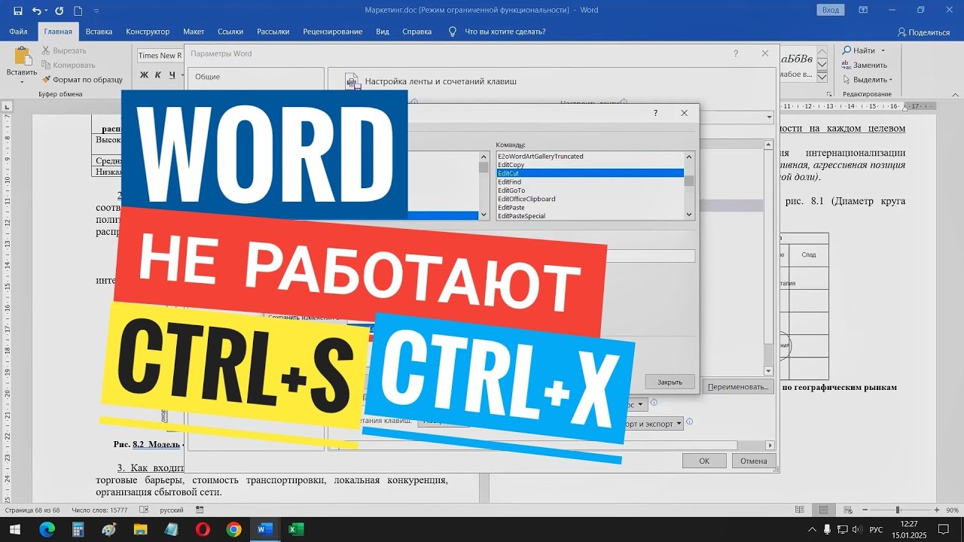Switch to the Вид ribbon tab
The height and width of the screenshot is (542, 964).
tap(383, 32)
